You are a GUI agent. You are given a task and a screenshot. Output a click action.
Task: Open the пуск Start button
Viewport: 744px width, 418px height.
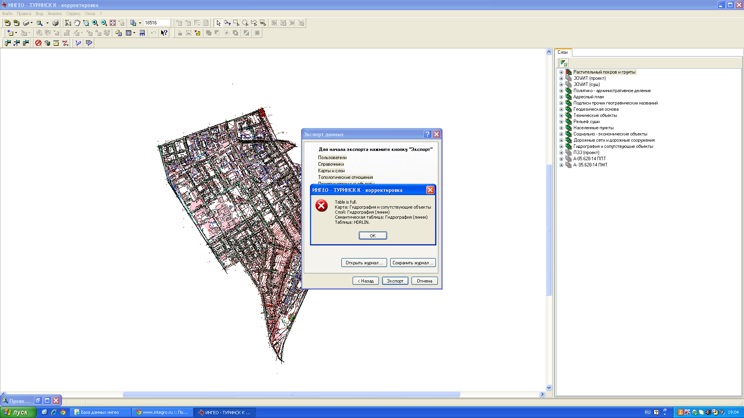pos(18,412)
